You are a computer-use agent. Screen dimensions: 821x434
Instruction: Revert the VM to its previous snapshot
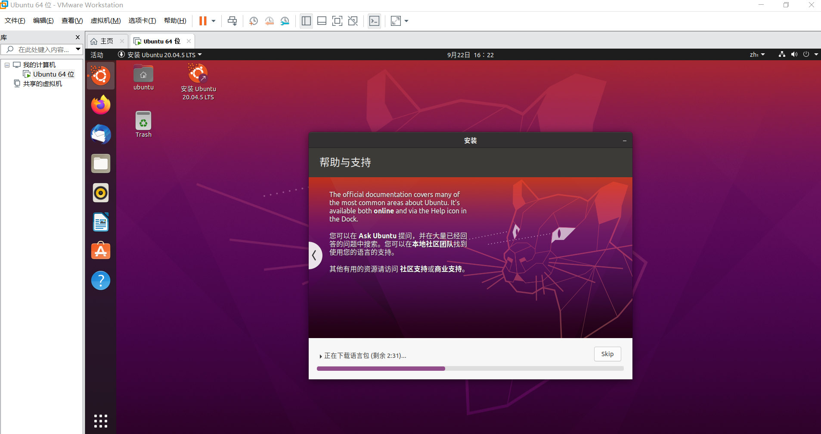click(x=270, y=21)
